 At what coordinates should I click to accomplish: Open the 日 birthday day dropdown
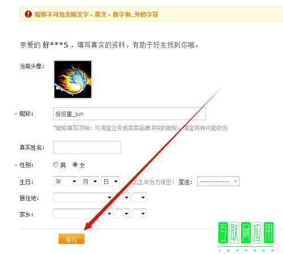[110, 181]
